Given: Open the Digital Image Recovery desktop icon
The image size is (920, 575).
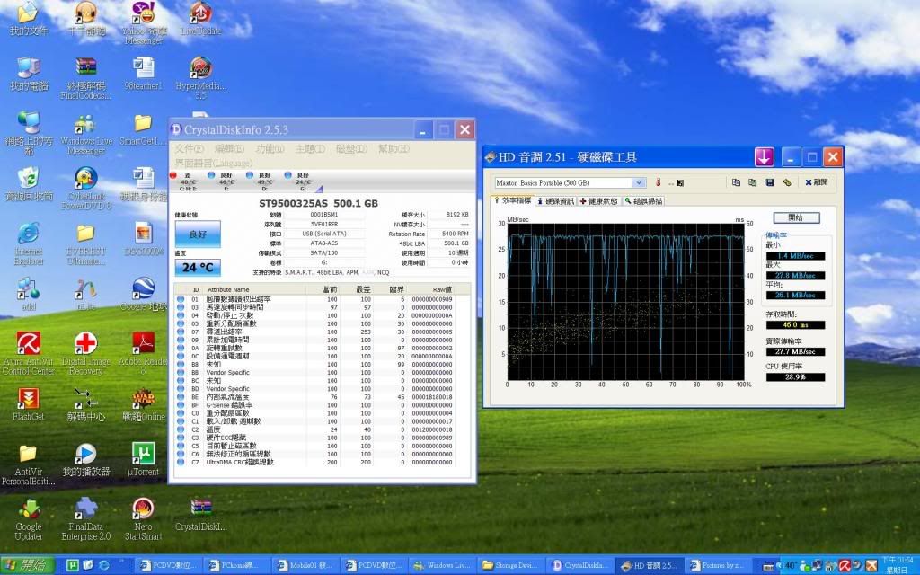Looking at the screenshot, I should pyautogui.click(x=85, y=353).
